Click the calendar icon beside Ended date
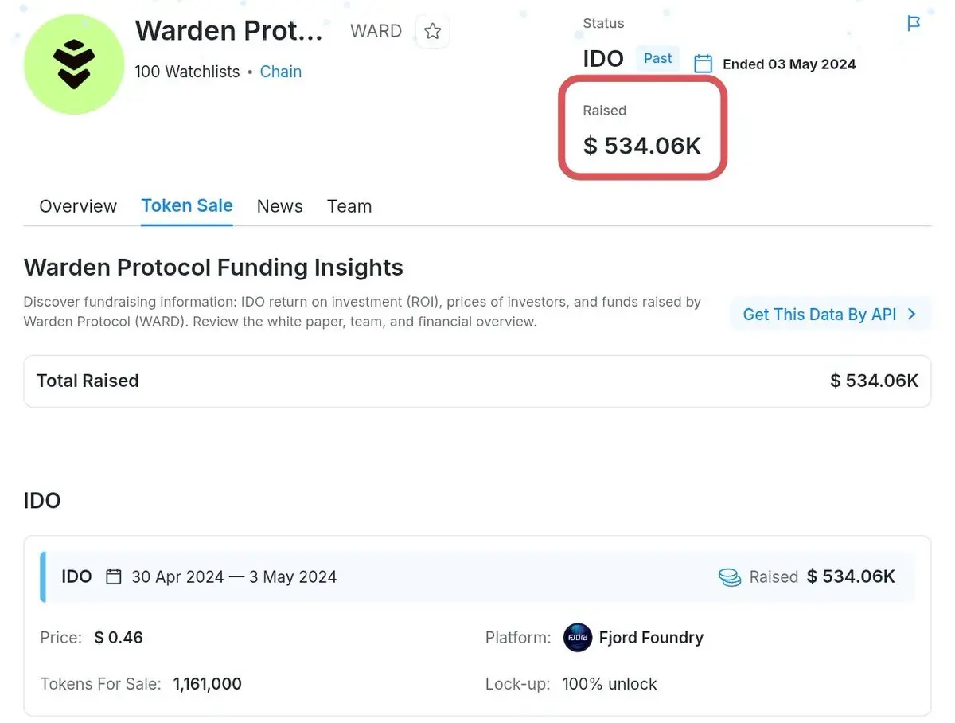Viewport: 955px width, 723px height. (703, 64)
